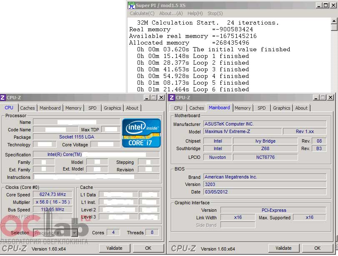Click the CPU-Z logo in the right status bar

click(x=185, y=247)
